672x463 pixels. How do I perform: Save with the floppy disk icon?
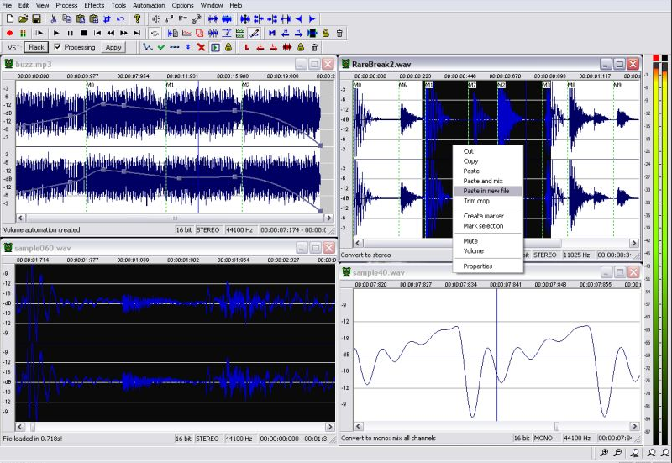[36, 18]
